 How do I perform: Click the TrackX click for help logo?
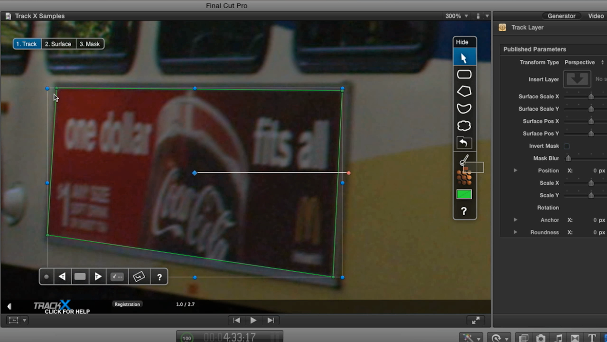(61, 307)
